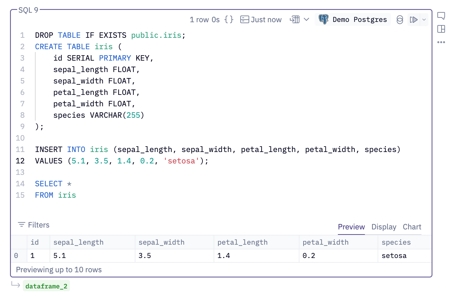Click the SQL 9 cell label
This screenshot has height=297, width=452.
(28, 10)
